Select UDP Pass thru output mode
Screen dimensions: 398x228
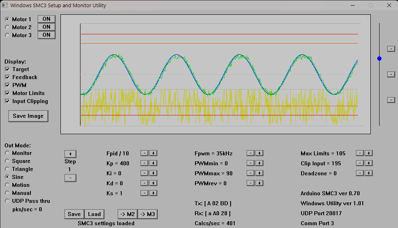7,201
